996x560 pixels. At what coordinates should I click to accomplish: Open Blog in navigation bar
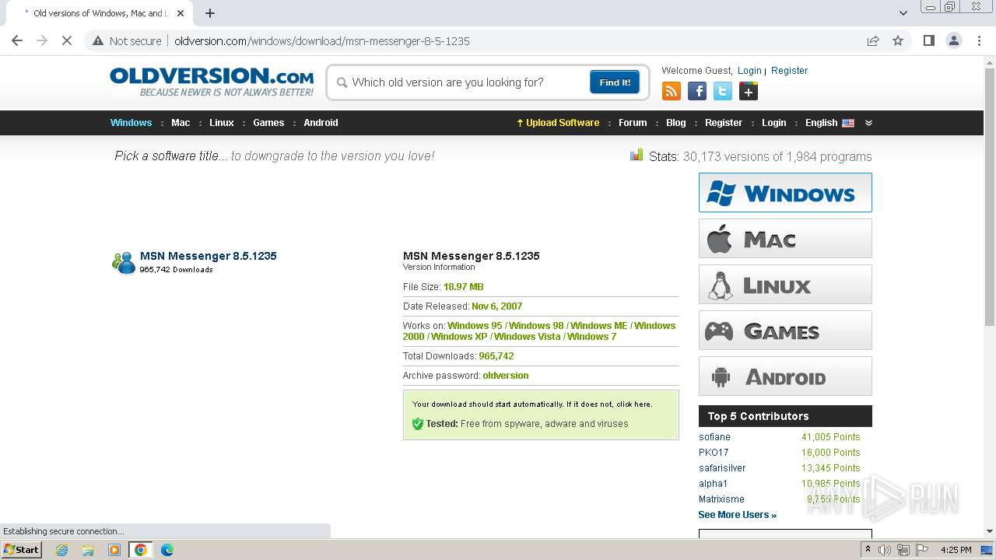point(676,123)
